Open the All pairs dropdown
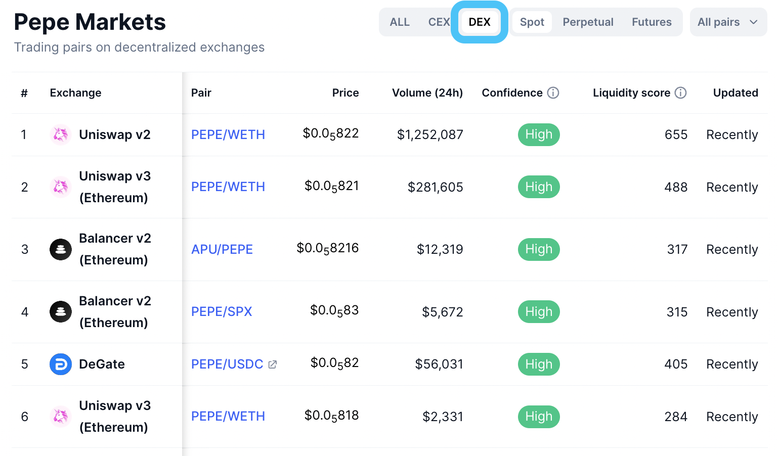The image size is (779, 456). click(x=727, y=22)
